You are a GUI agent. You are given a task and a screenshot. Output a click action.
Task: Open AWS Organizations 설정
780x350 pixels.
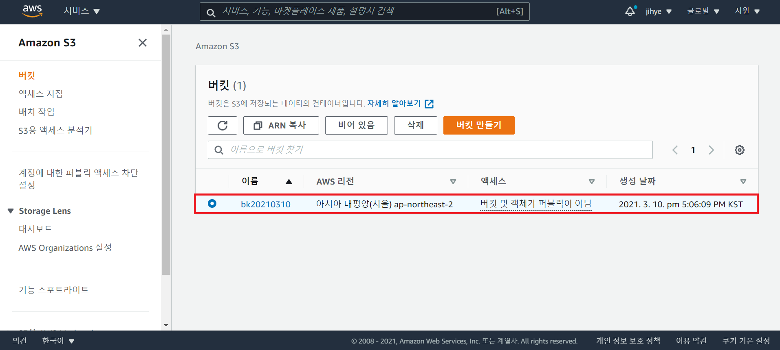[x=65, y=248]
